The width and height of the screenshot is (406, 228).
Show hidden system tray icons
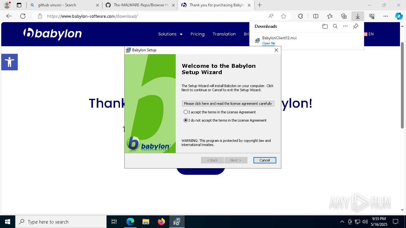[x=342, y=222]
